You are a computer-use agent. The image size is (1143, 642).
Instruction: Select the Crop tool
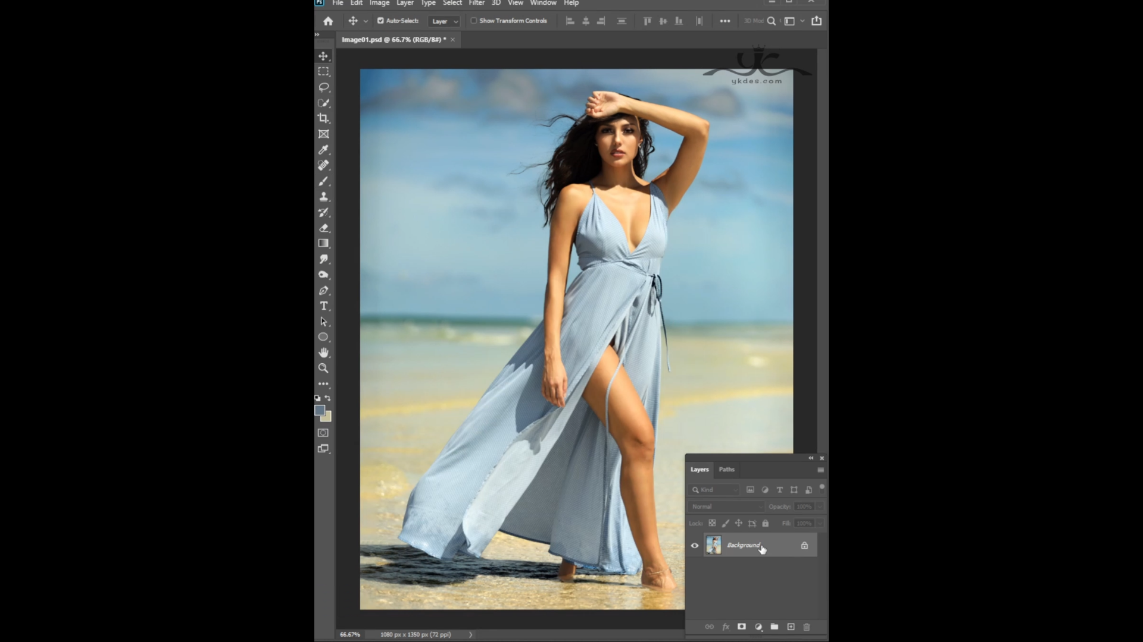coord(323,118)
